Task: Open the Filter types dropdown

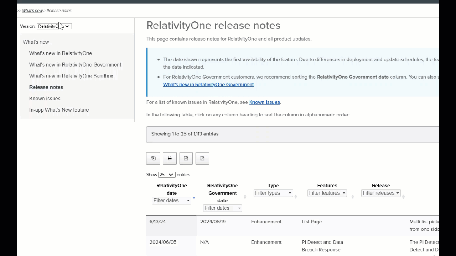Action: pyautogui.click(x=273, y=193)
